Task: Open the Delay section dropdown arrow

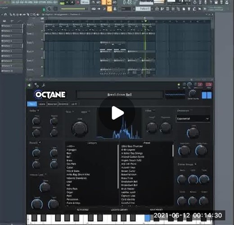Action: click(x=38, y=110)
